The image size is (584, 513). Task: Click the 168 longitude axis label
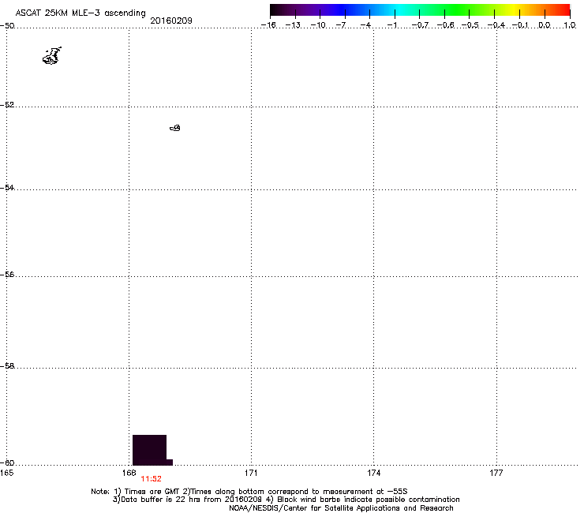[x=129, y=473]
